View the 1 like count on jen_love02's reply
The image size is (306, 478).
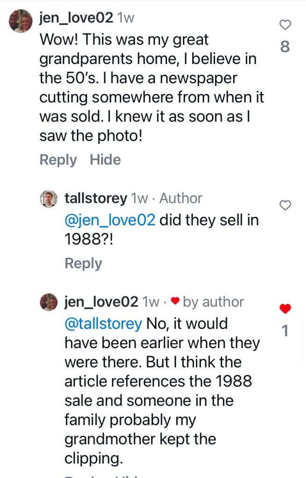pos(285,331)
